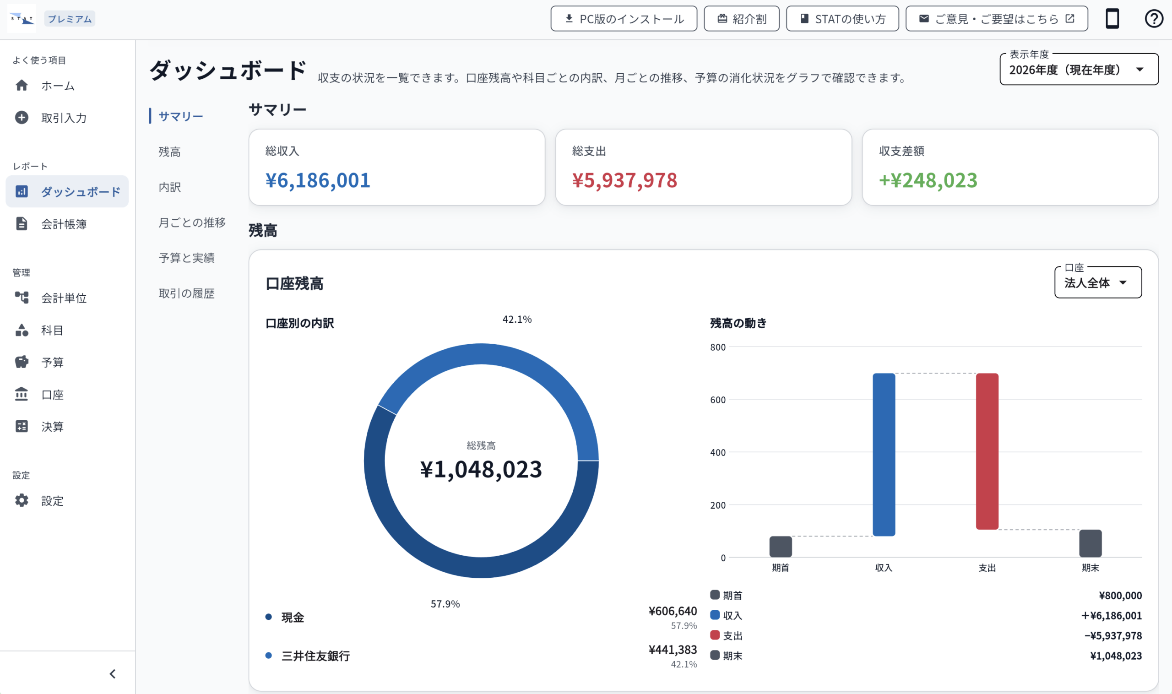Open 設定 in the sidebar
The height and width of the screenshot is (694, 1172).
(x=67, y=500)
